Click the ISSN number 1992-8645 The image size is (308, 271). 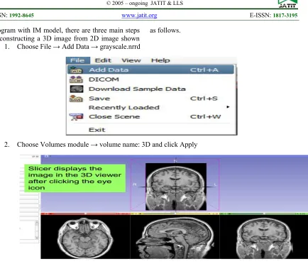coord(21,16)
